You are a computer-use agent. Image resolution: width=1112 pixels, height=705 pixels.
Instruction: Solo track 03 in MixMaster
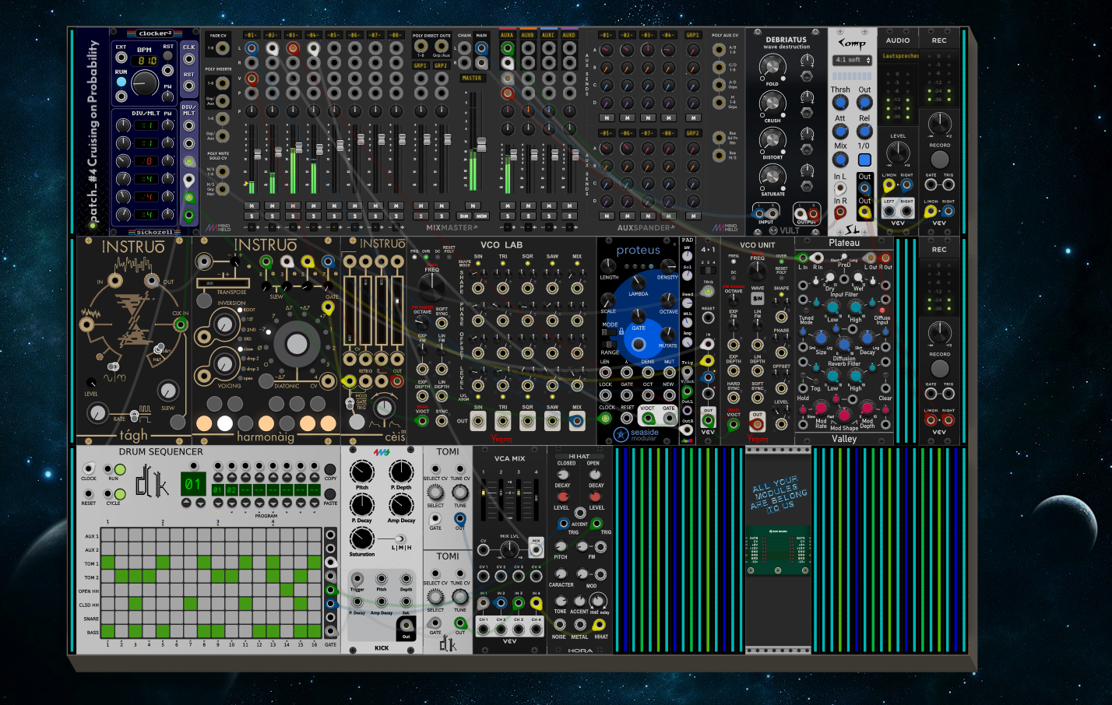pyautogui.click(x=292, y=216)
